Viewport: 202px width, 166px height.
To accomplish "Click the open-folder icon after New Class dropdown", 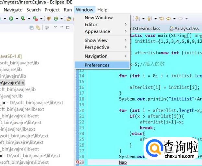I will (69, 18).
